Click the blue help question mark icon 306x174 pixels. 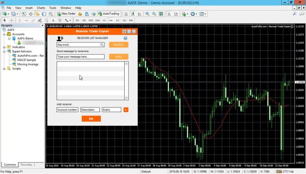click(x=125, y=38)
